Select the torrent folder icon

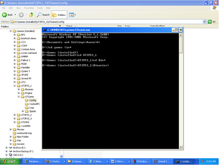point(14,144)
